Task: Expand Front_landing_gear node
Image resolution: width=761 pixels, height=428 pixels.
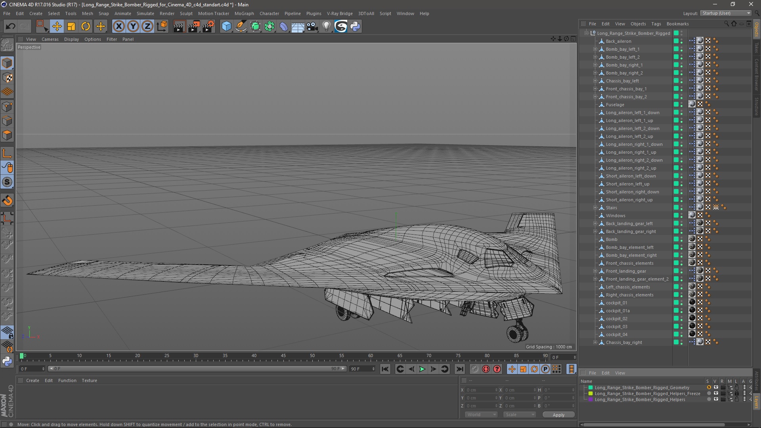Action: (595, 271)
